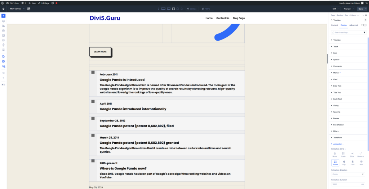This screenshot has height=189, width=369.
Task: Select the phone view icon
Action: (182, 9)
